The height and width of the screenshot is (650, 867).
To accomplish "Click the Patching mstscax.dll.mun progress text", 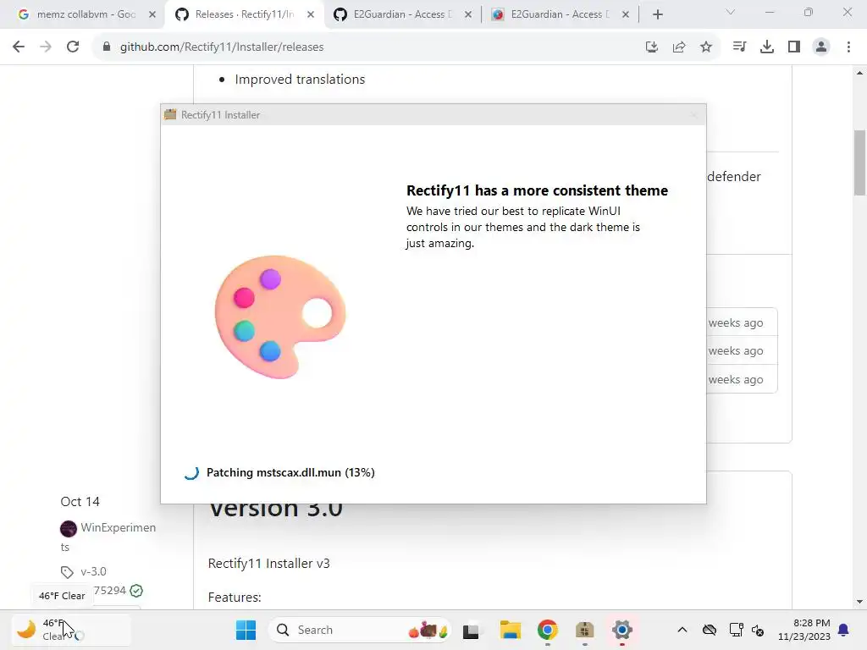I will pyautogui.click(x=290, y=472).
